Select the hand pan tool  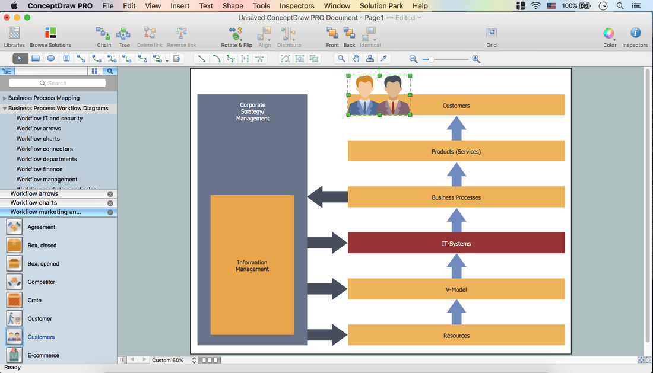356,59
